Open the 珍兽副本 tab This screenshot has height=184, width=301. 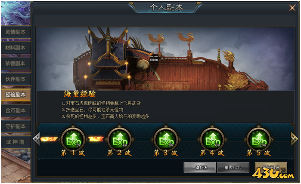point(16,64)
